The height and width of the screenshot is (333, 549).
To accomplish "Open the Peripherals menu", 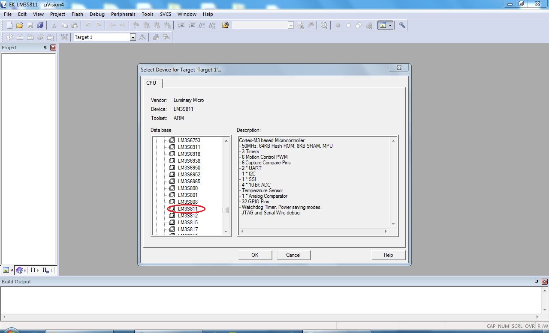I will point(123,14).
